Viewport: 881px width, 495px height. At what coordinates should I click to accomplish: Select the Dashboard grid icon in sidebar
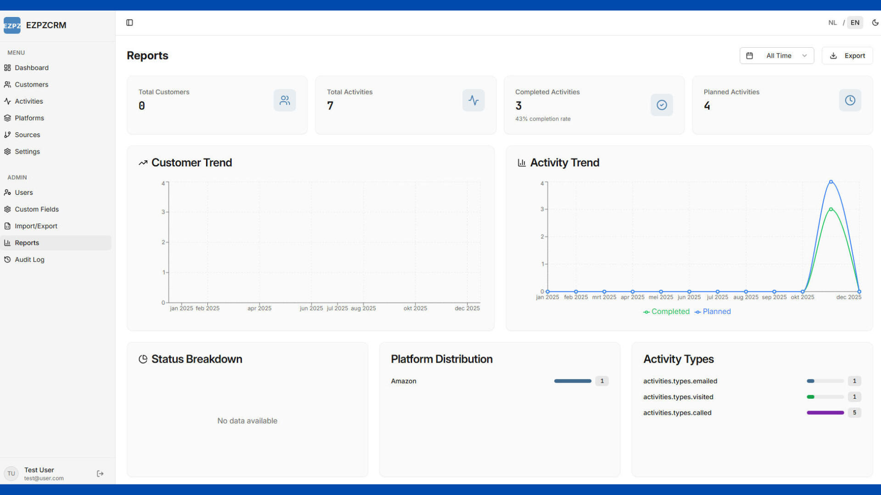point(7,67)
